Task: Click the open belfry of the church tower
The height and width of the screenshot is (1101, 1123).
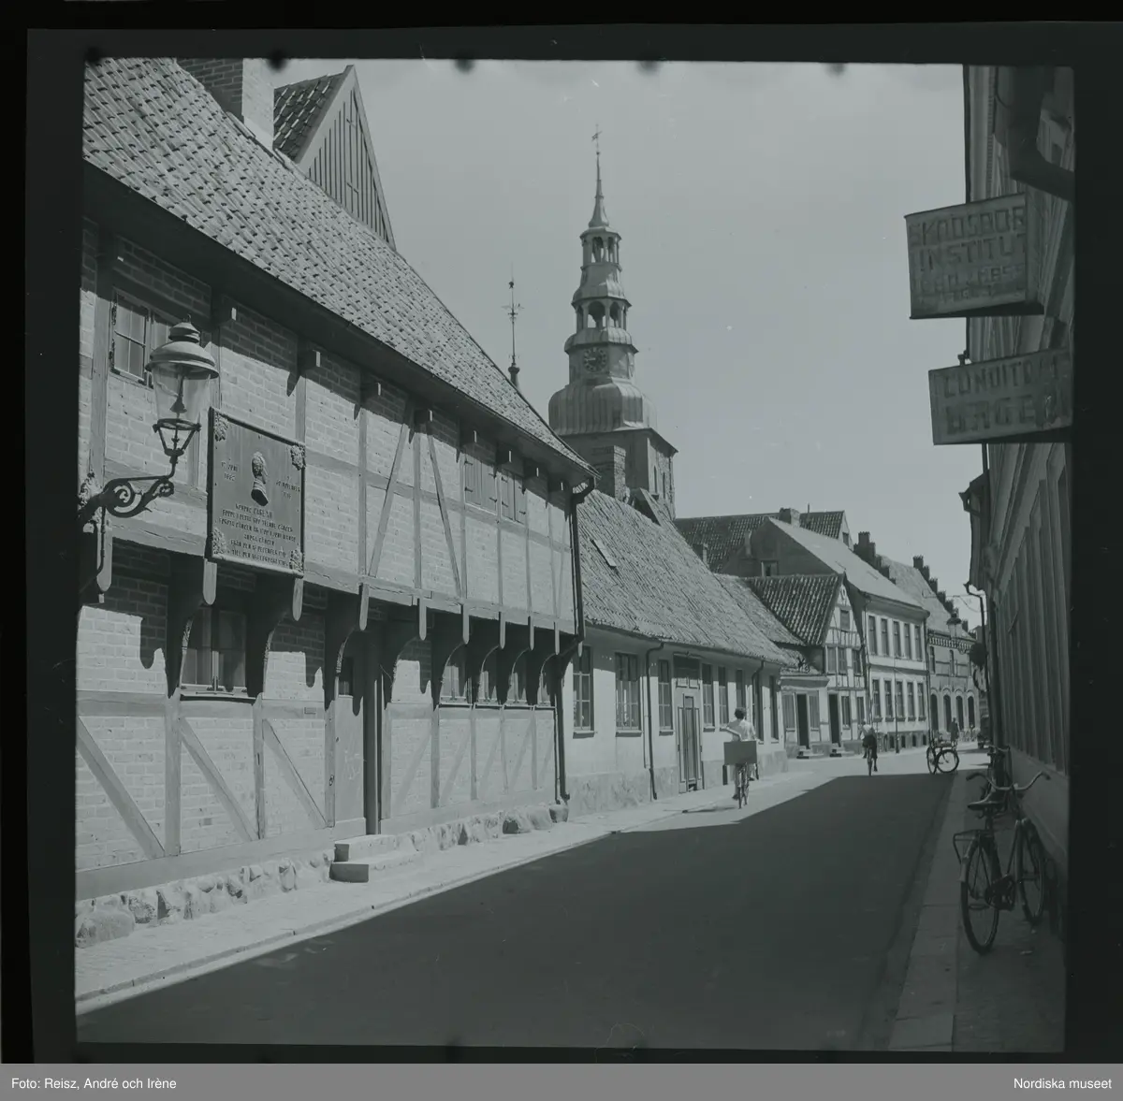Action: 597,249
